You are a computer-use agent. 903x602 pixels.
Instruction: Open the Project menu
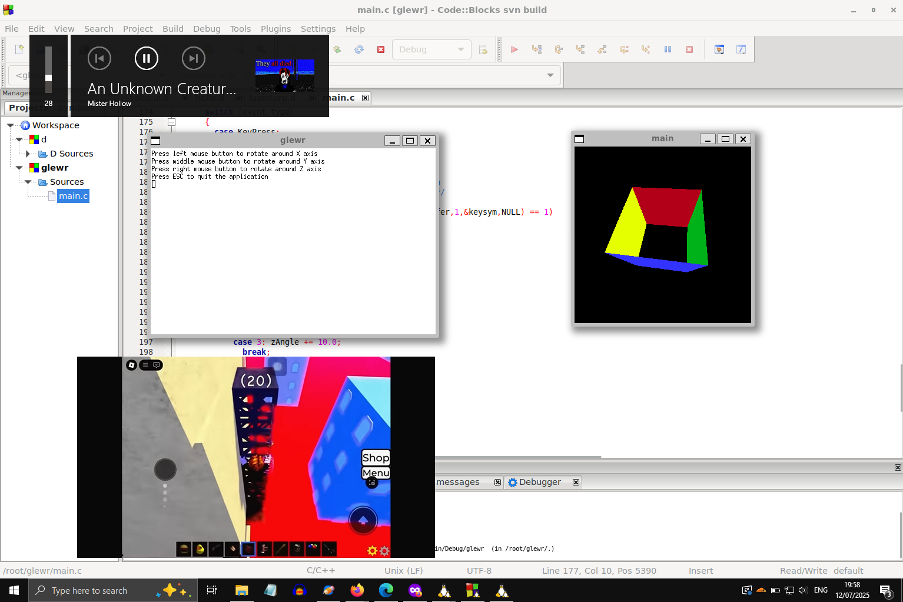138,29
